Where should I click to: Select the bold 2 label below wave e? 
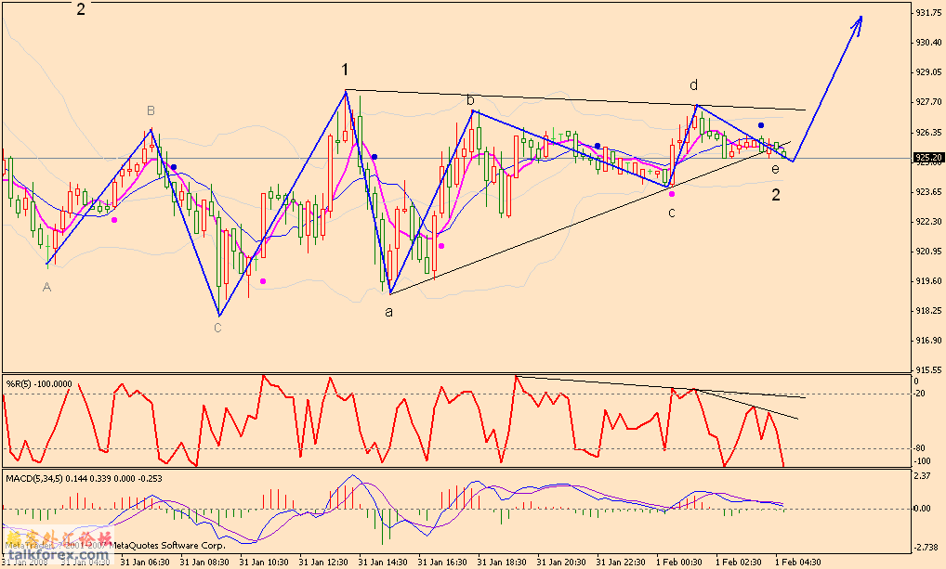coord(776,195)
